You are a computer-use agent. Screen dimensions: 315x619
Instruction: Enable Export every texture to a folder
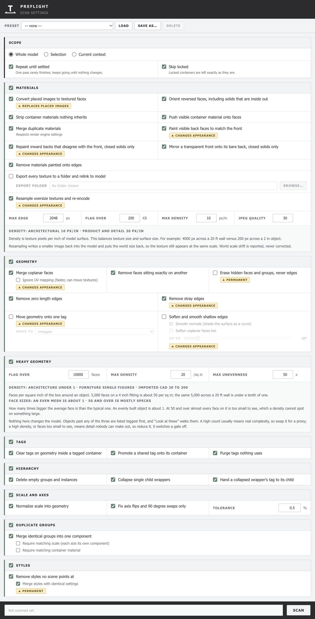(x=11, y=176)
